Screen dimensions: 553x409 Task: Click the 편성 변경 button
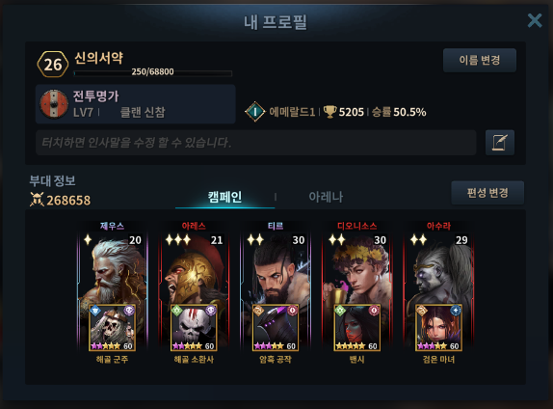(x=487, y=193)
